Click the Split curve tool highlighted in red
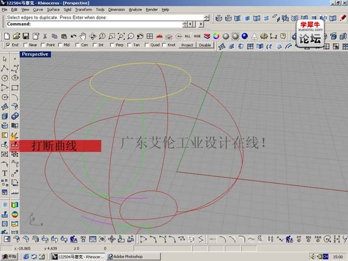 pyautogui.click(x=15, y=145)
